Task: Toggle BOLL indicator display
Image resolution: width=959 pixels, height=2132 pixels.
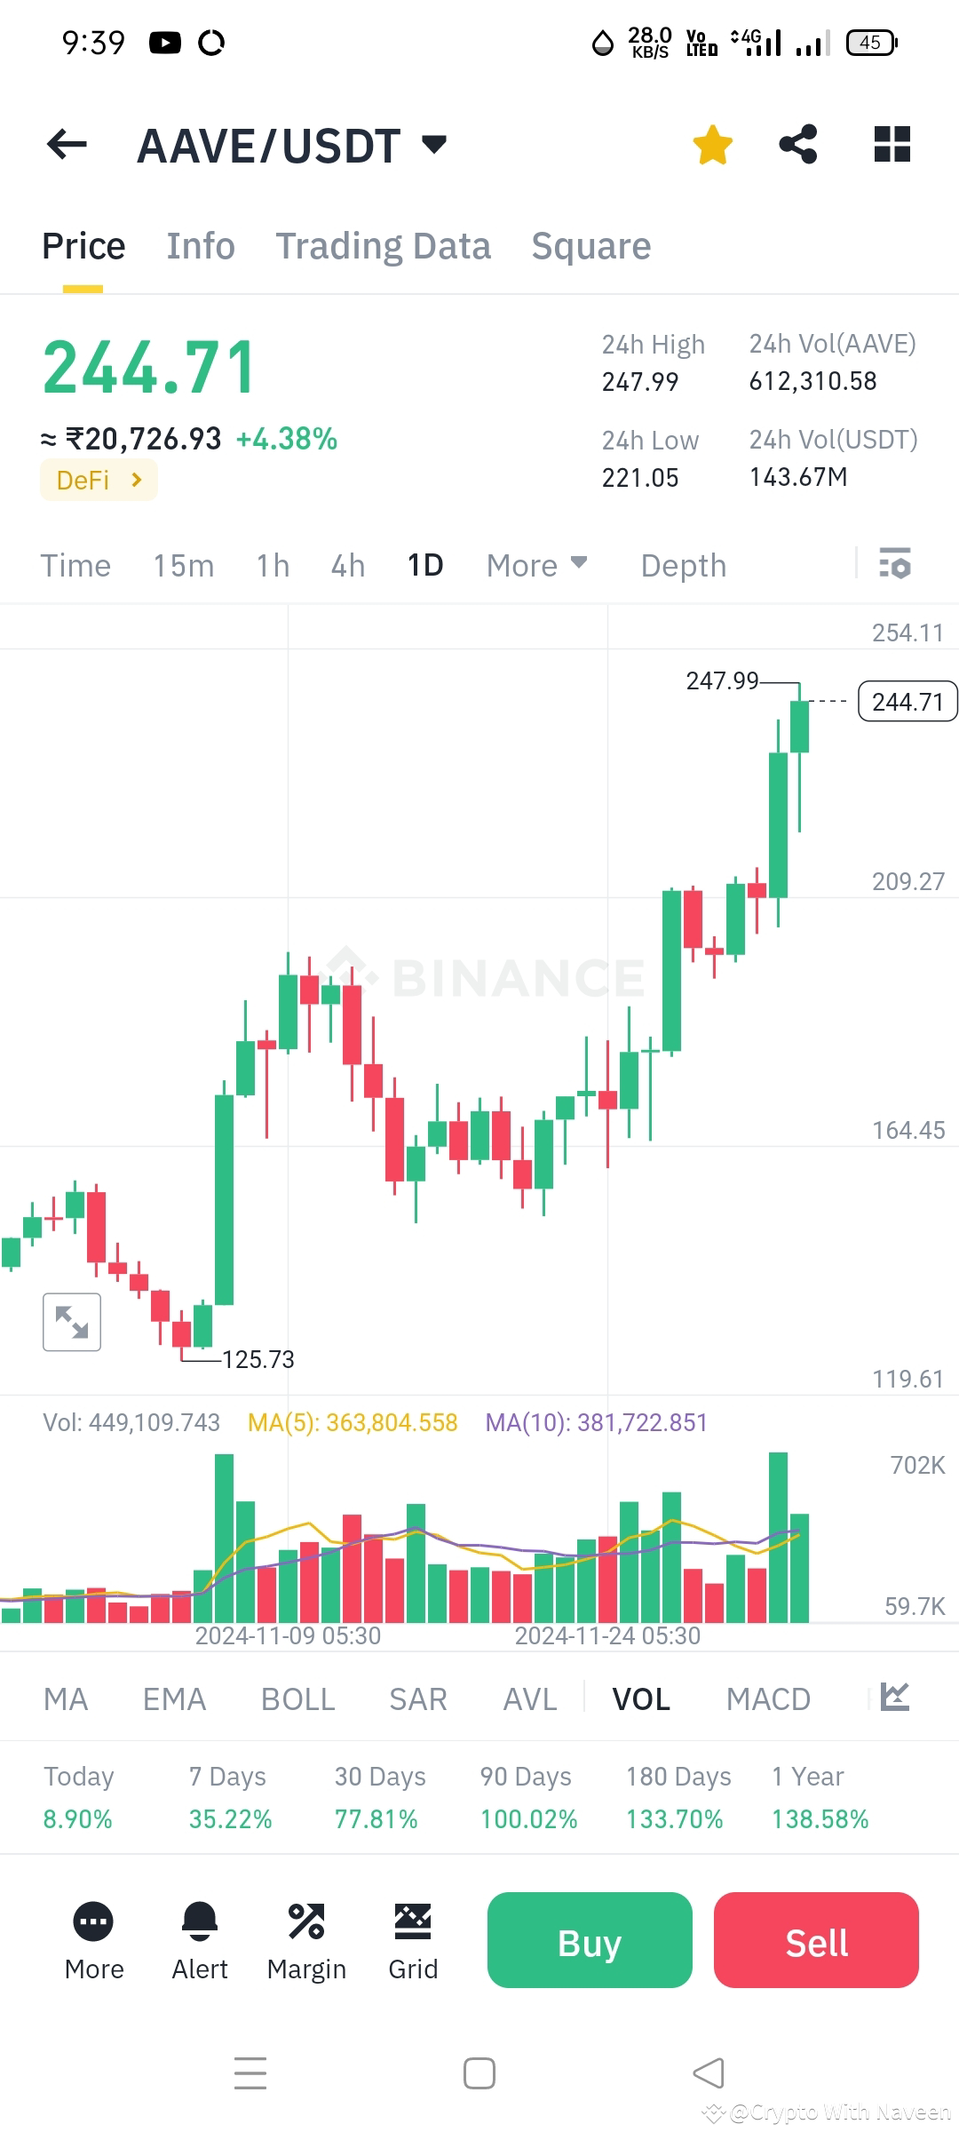Action: click(x=297, y=1698)
